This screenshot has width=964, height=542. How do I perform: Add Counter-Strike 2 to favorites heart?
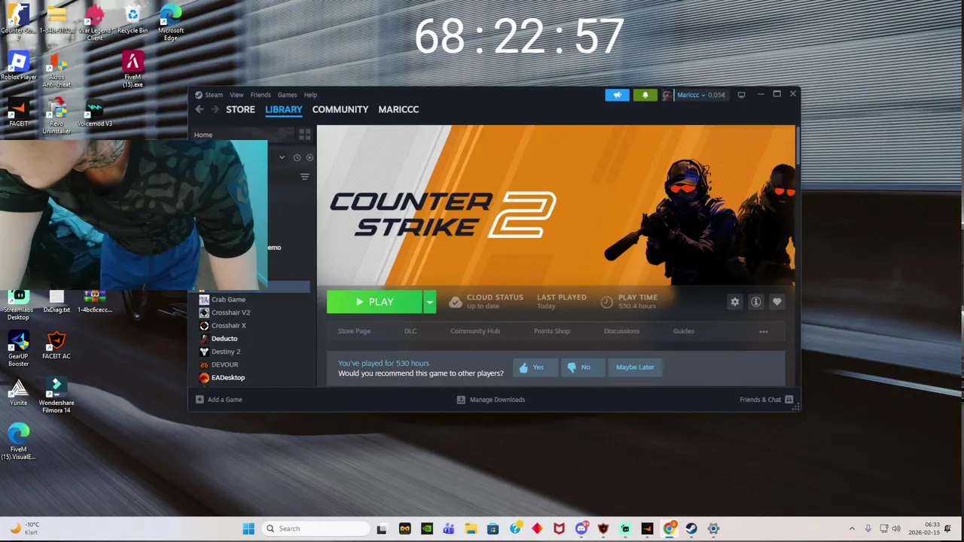pos(777,302)
